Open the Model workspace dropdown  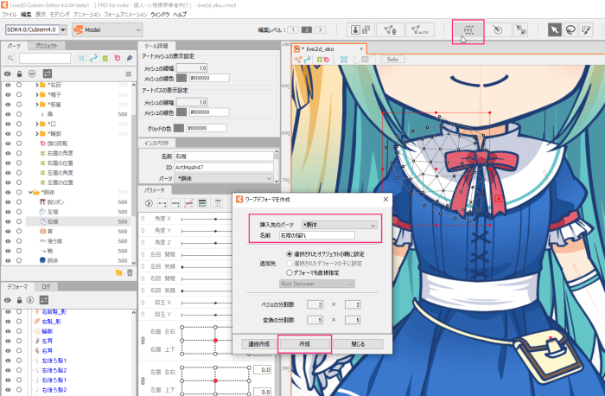[x=107, y=29]
